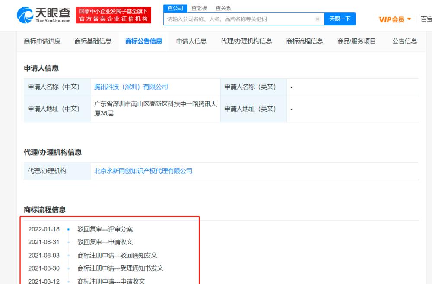Image resolution: width=432 pixels, height=284 pixels.
Task: Open the VIP会员 dropdown arrow
Action: click(409, 19)
